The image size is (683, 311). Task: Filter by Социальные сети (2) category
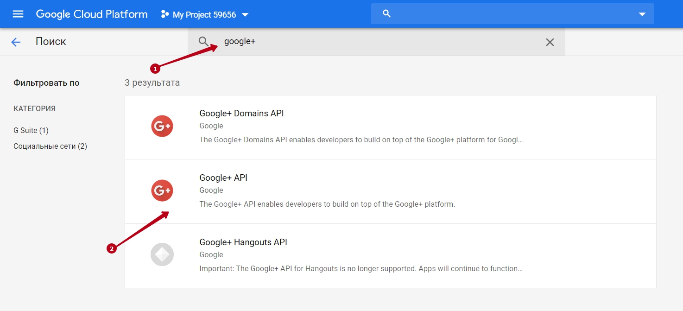click(51, 146)
